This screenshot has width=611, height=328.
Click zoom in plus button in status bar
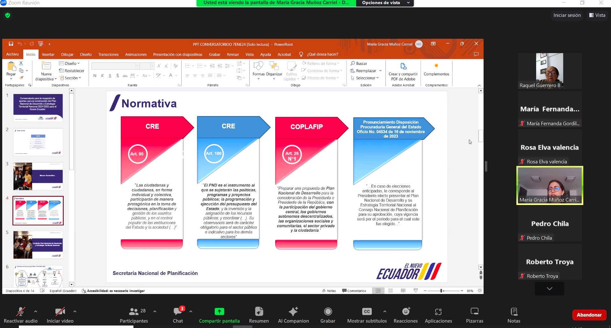point(462,290)
